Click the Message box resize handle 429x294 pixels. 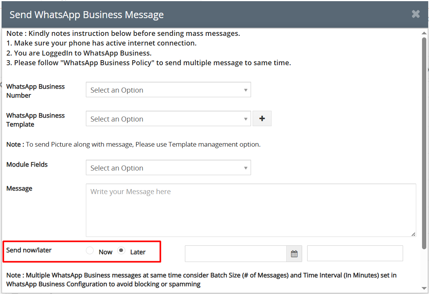pos(413,234)
